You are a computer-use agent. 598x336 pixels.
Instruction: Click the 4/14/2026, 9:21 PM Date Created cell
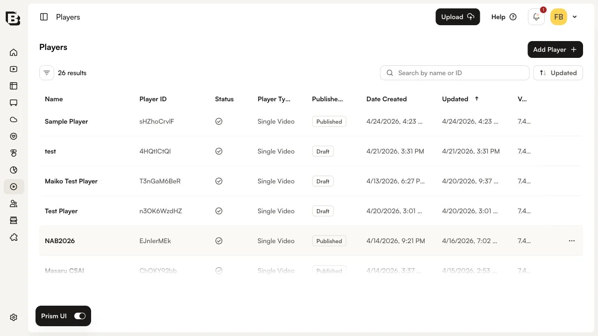[x=396, y=241]
